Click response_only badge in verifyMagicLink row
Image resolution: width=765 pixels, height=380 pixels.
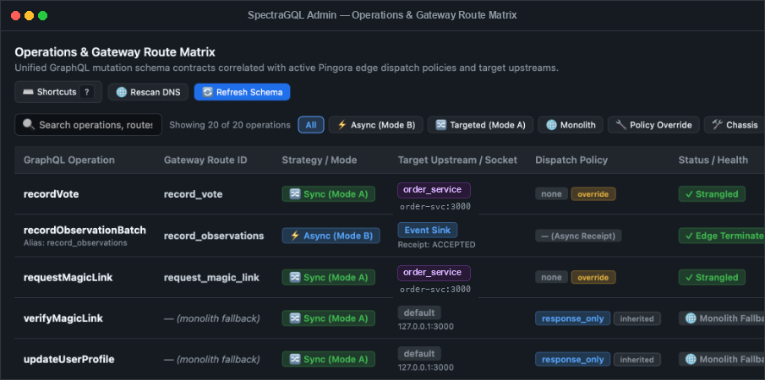(x=573, y=318)
